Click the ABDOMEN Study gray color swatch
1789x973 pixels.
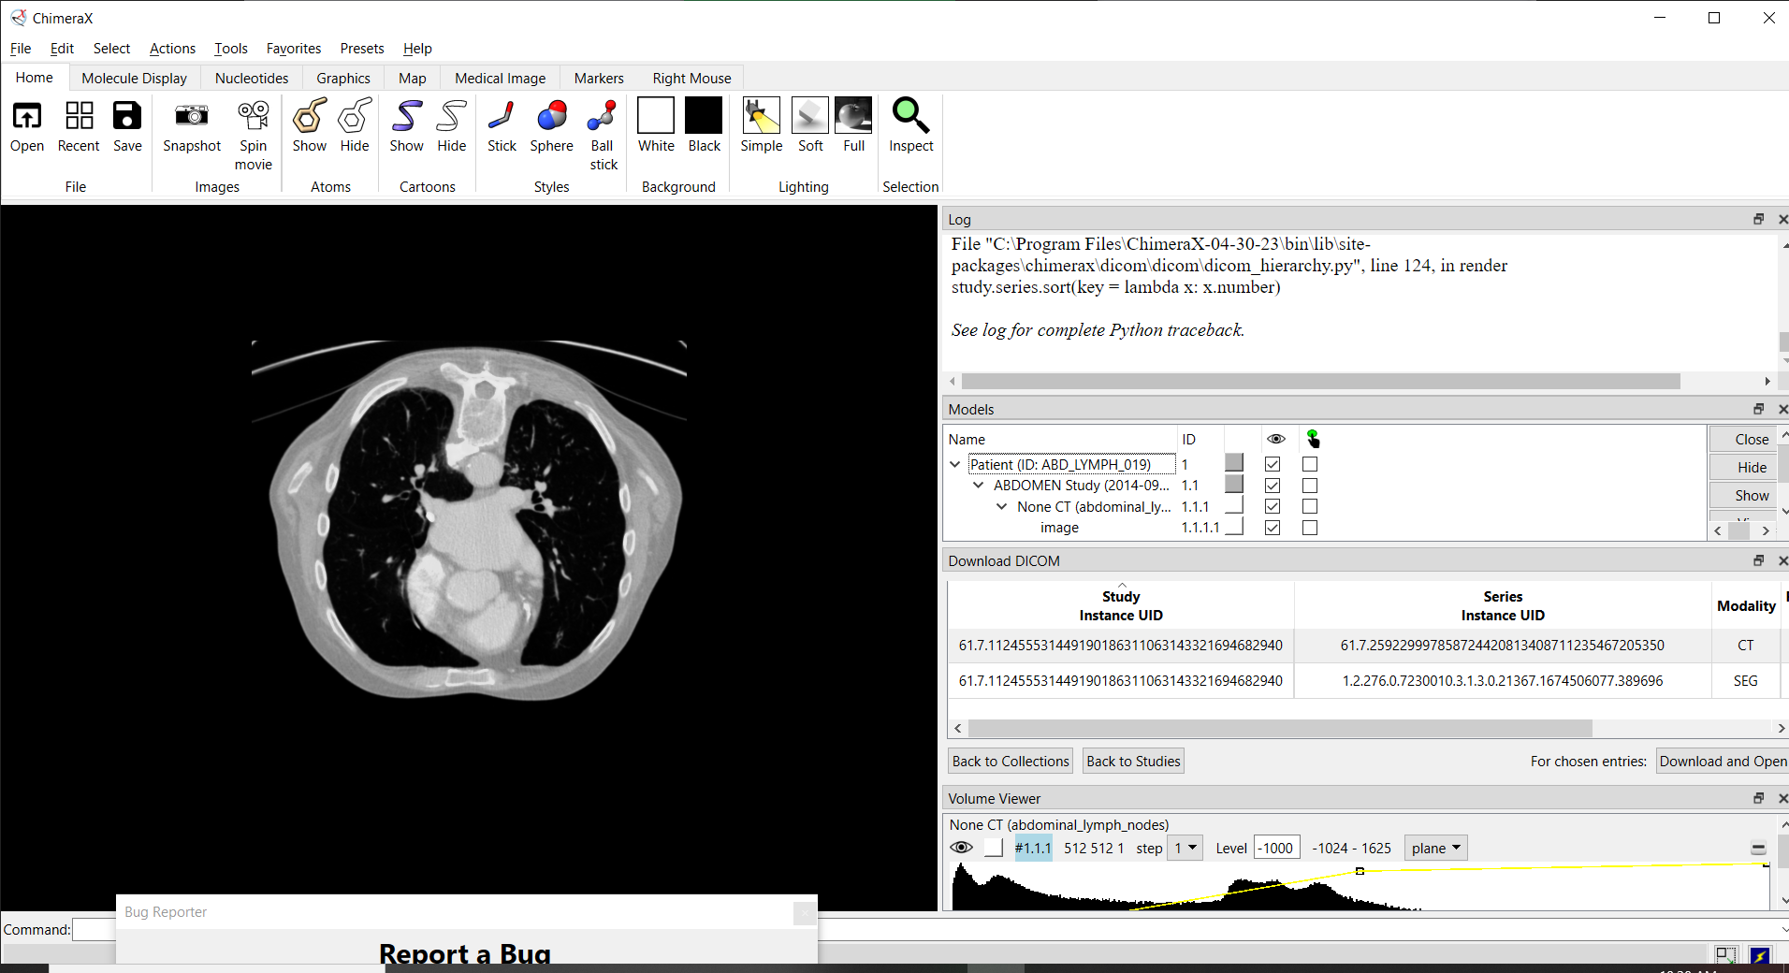coord(1234,485)
